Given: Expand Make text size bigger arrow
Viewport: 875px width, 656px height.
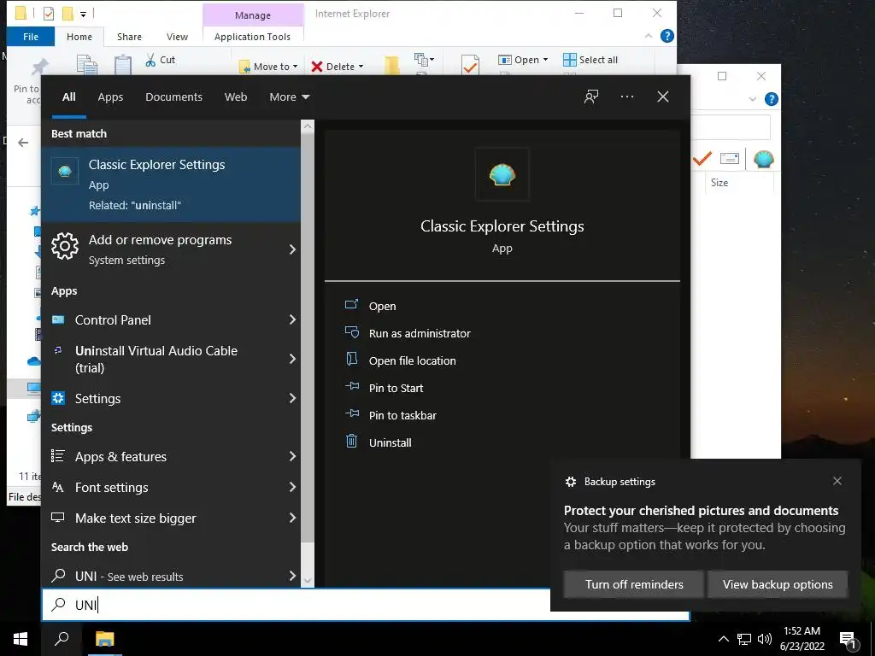Looking at the screenshot, I should click(292, 517).
